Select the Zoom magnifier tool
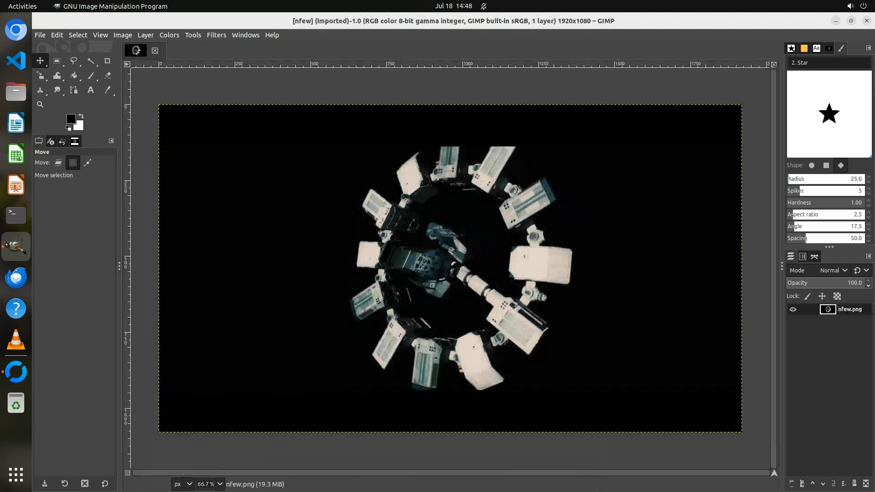 pos(40,105)
